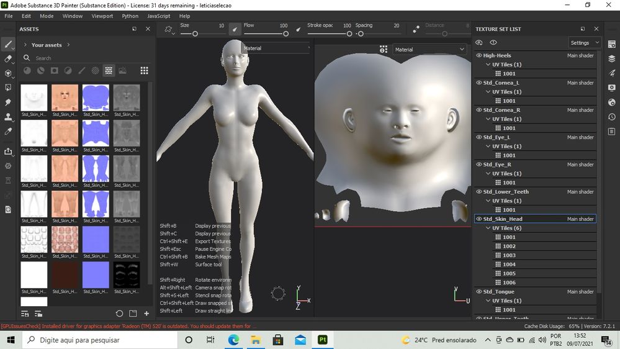Select the Paint brush tool

pos(8,44)
